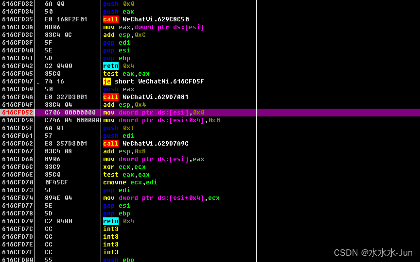Click the hex bytes "894E 04"

click(x=58, y=197)
